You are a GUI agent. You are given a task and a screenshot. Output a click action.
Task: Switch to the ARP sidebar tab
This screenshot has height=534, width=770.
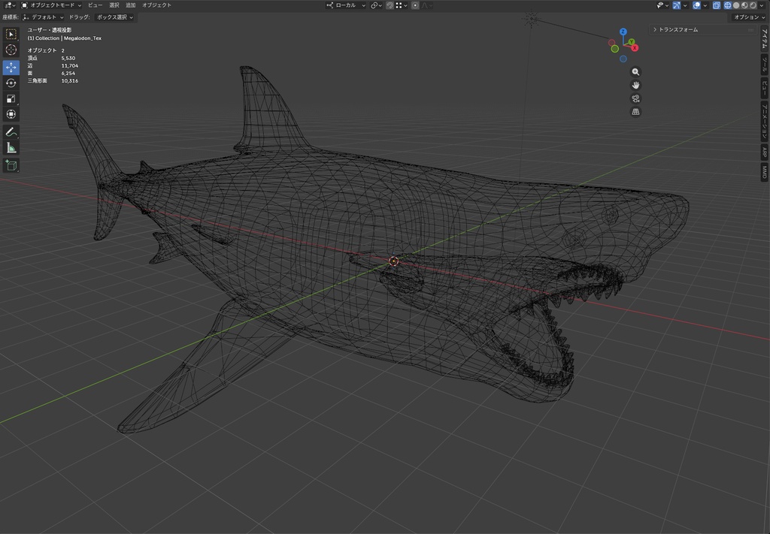click(x=765, y=152)
